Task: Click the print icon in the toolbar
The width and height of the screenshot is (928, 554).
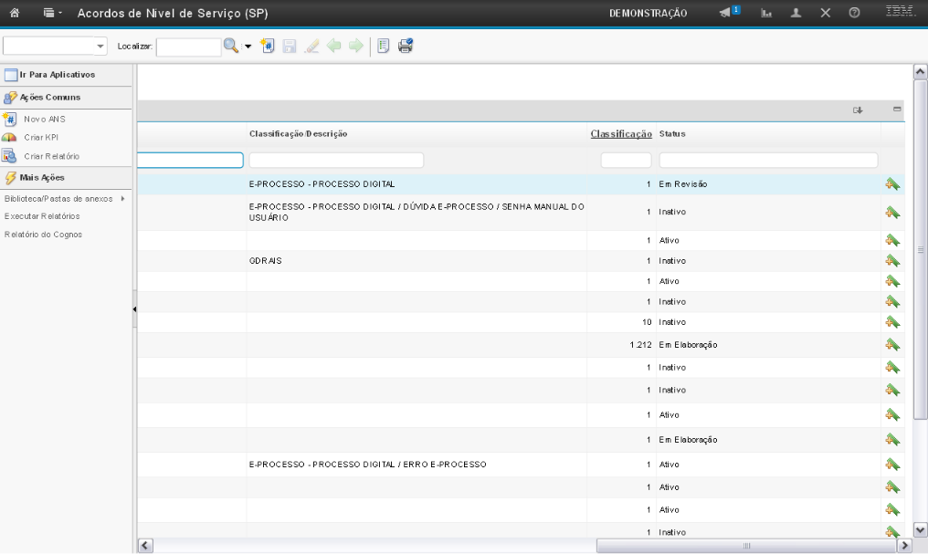Action: pyautogui.click(x=406, y=47)
